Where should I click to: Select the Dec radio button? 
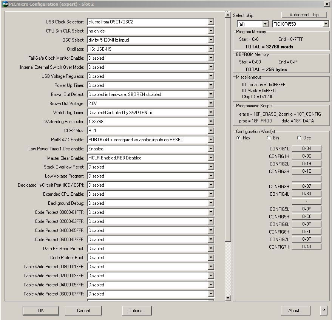point(299,138)
